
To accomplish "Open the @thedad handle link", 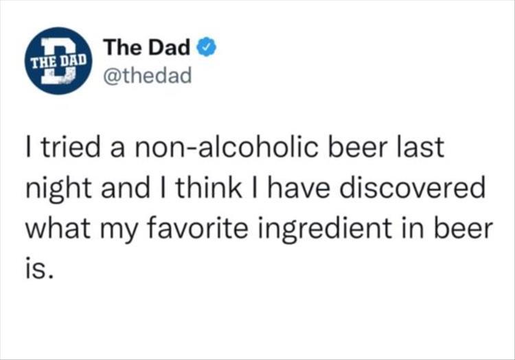I will (147, 75).
